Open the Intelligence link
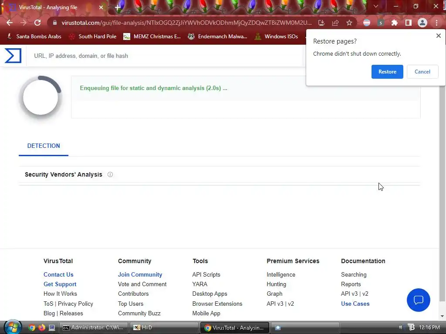Screen dimensions: 446x334 click(x=281, y=274)
